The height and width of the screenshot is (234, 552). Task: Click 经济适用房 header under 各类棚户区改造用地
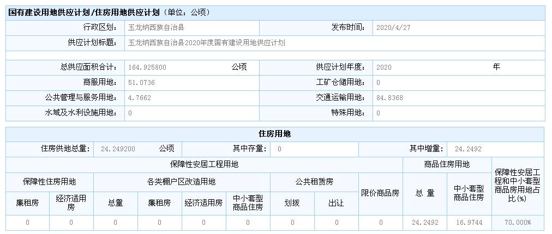coord(203,203)
